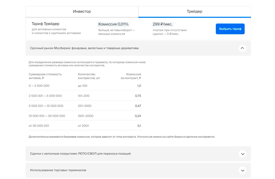Click the 0 – 2 500 000 cell
This screenshot has width=275, height=179.
(x=39, y=86)
